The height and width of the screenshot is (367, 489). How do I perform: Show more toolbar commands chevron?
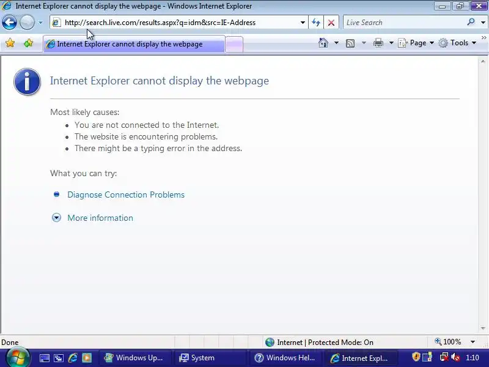click(483, 38)
